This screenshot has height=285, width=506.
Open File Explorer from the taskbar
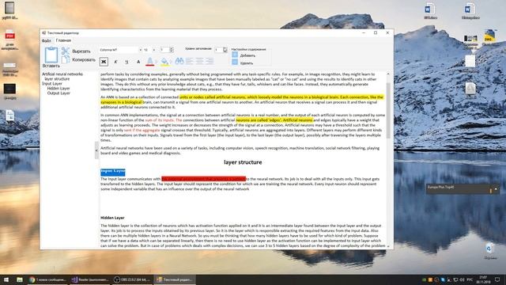click(20, 279)
